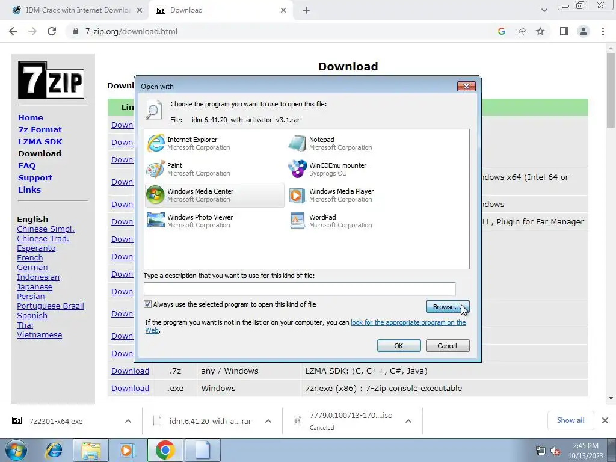
Task: Expand options for canceled iso download
Action: (408, 421)
